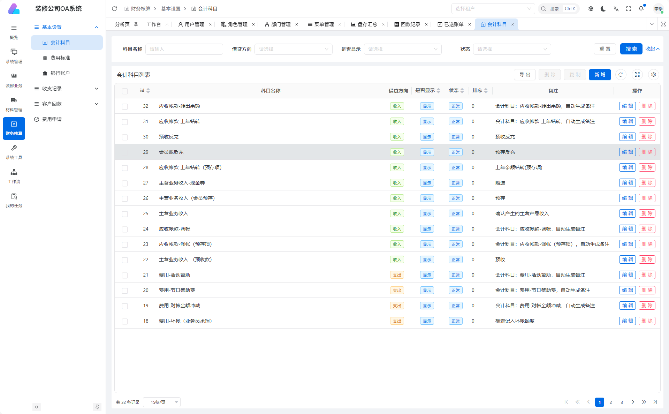
Task: Open table column settings gear
Action: click(x=654, y=75)
